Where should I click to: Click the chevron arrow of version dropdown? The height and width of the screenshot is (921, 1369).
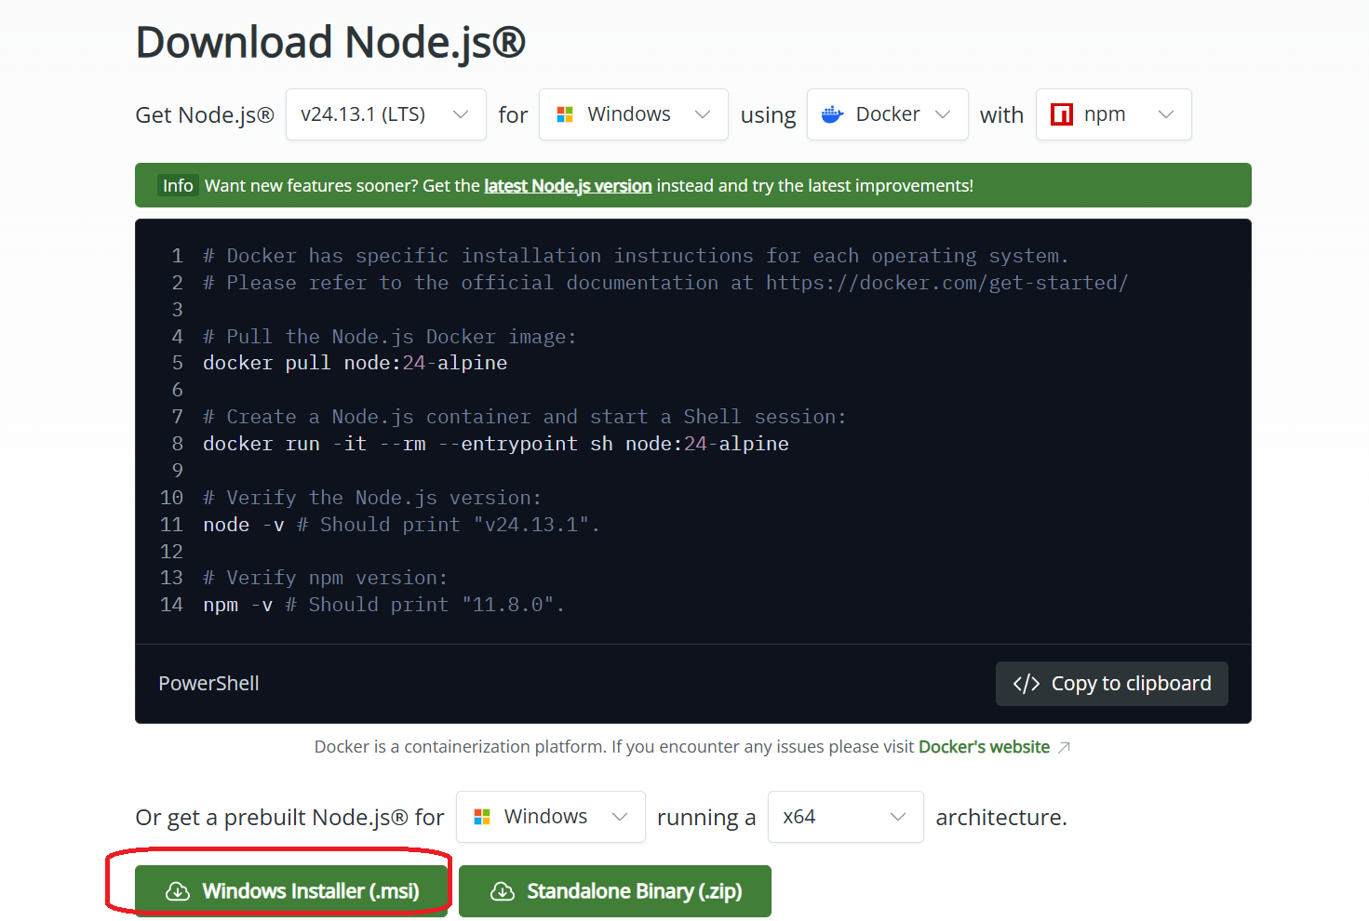[x=460, y=114]
